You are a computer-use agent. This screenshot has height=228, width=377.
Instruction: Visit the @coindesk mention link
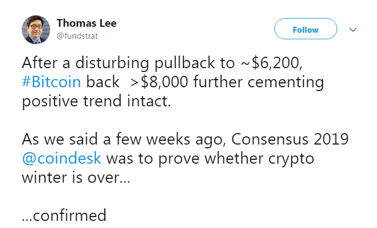[61, 159]
